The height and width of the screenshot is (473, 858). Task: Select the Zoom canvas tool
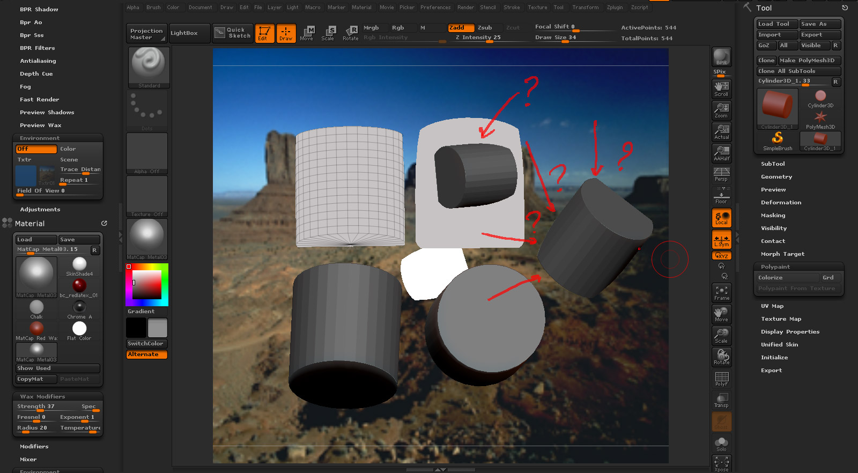click(x=721, y=110)
